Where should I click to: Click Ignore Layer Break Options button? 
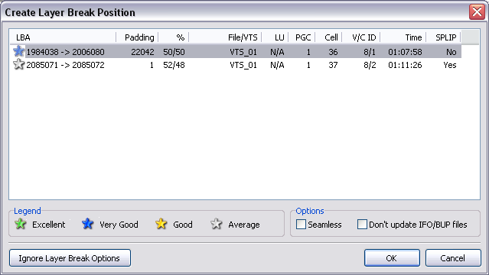click(x=70, y=258)
